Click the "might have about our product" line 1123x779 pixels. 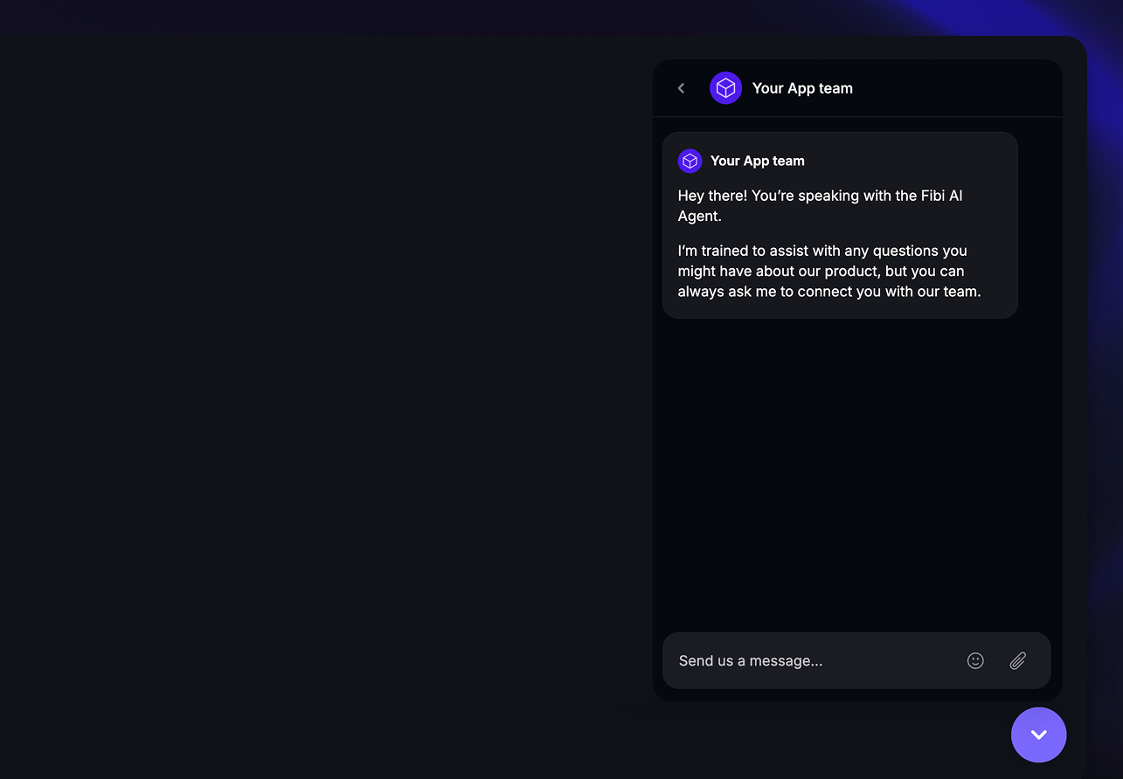[821, 271]
